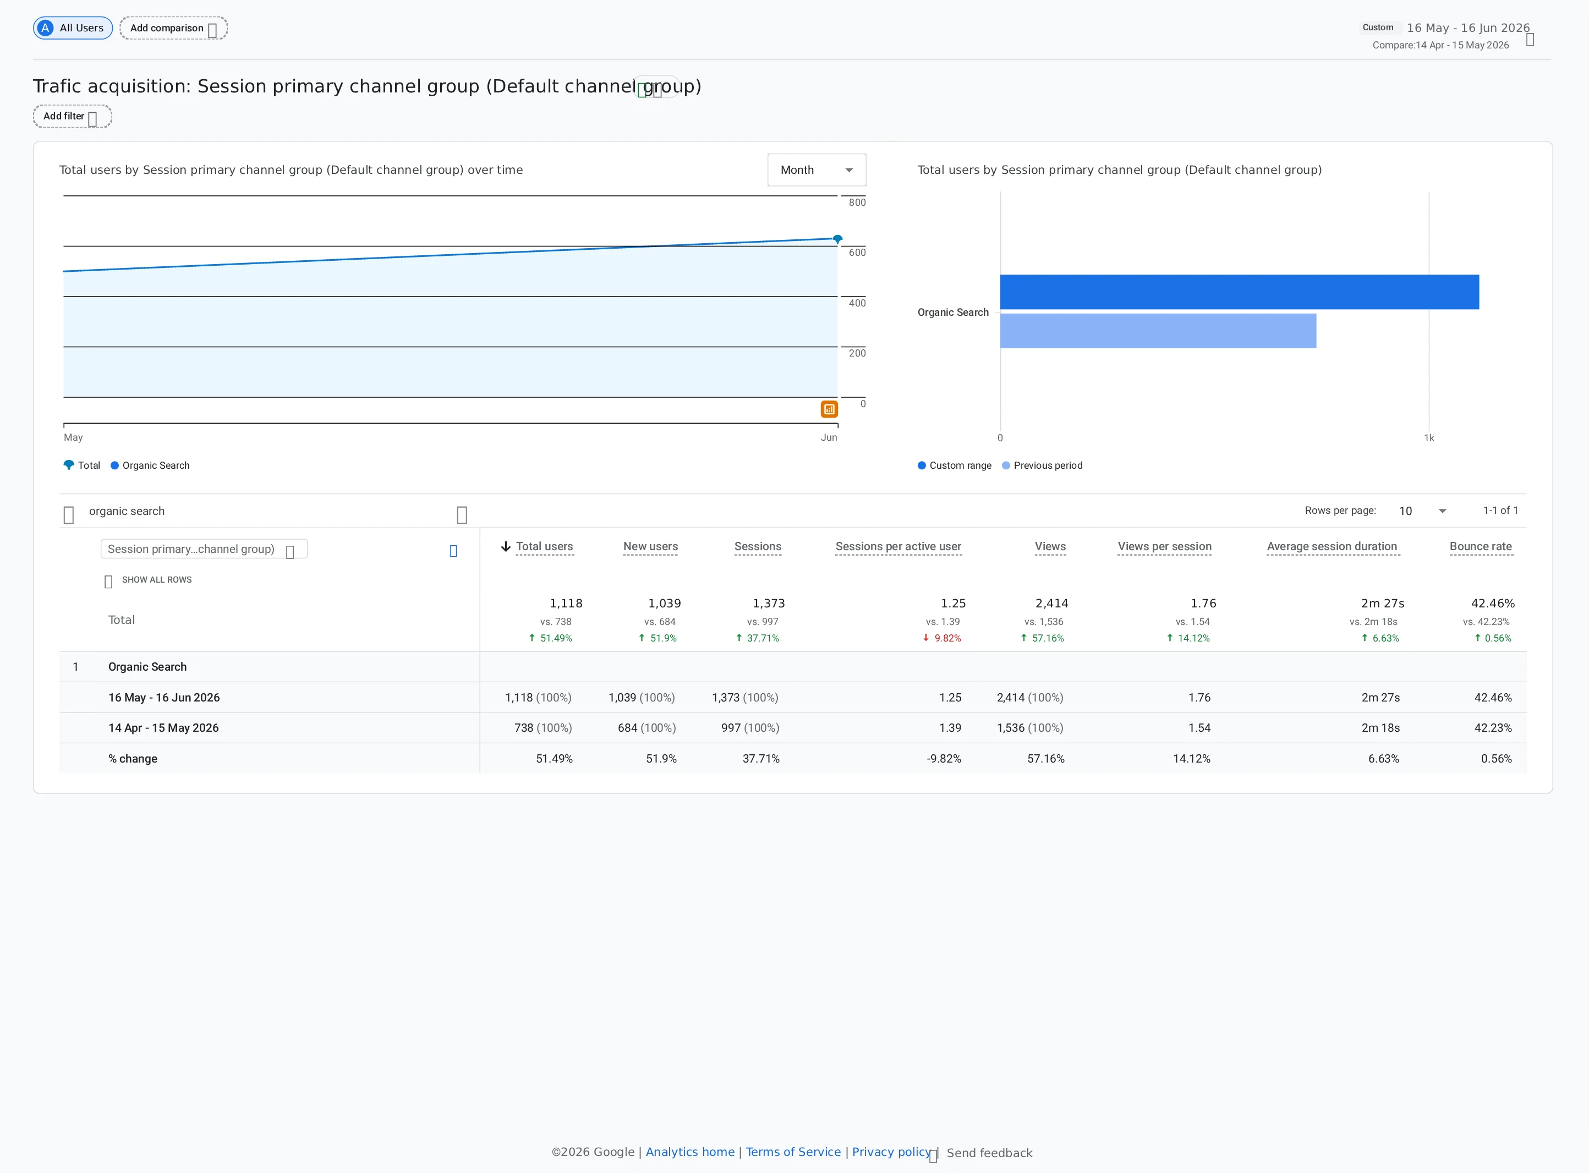Viewport: 1589px width, 1173px height.
Task: Click the 14 Apr - 15 May 2026 row
Action: coord(792,728)
